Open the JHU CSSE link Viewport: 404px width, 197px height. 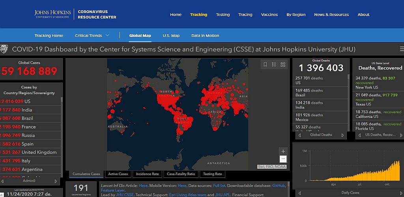(125, 195)
